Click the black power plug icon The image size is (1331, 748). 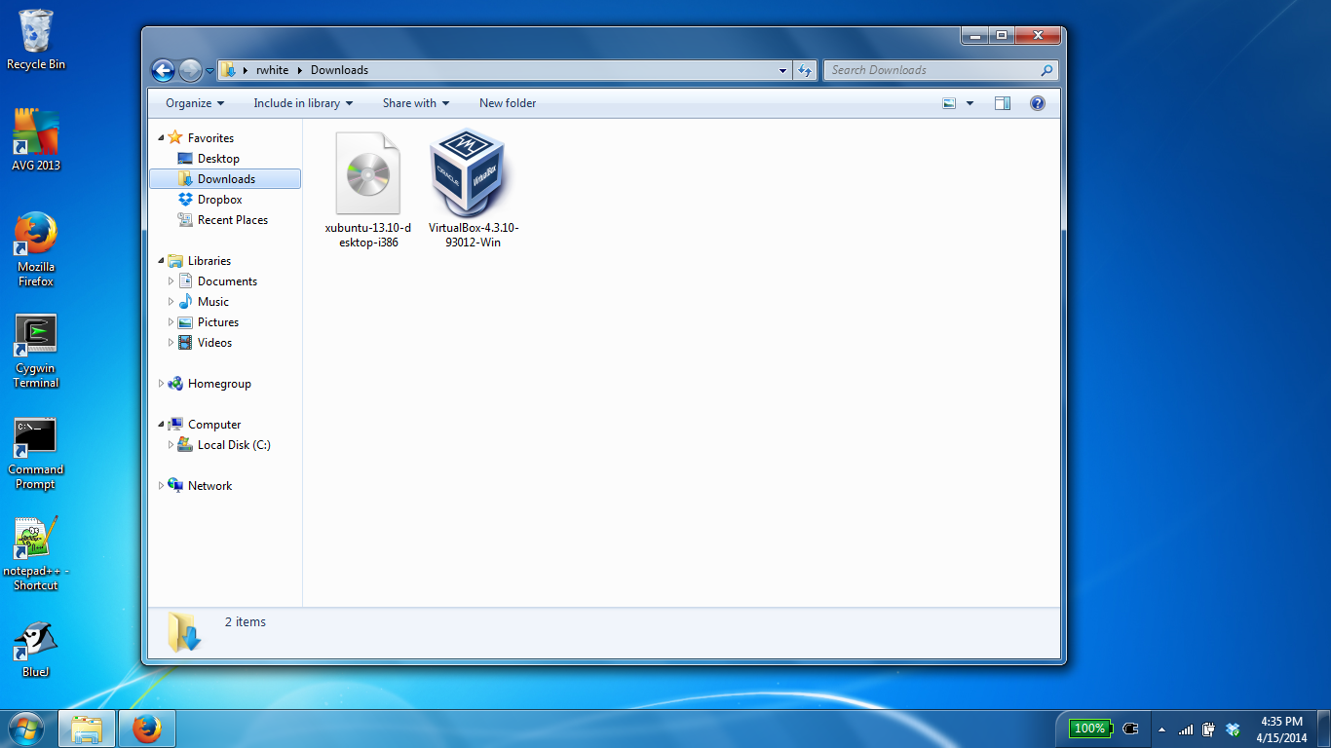[x=1130, y=729]
